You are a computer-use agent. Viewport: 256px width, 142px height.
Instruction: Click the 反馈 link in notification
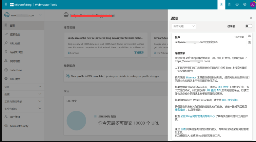(183, 129)
